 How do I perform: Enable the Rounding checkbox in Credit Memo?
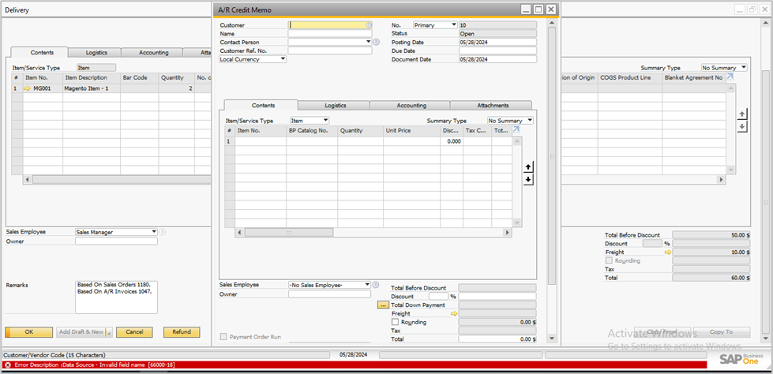tap(395, 322)
